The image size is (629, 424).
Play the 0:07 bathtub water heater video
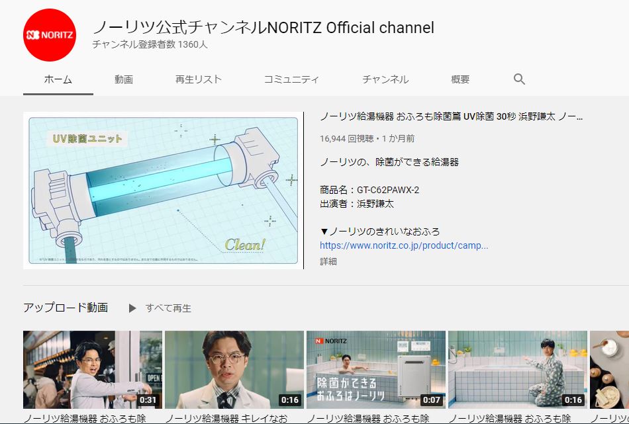pos(376,369)
